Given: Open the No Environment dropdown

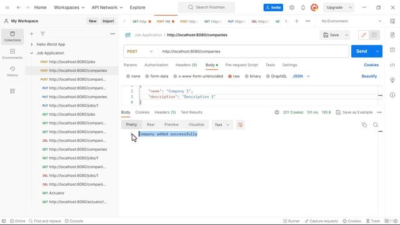Looking at the screenshot, I should coord(351,21).
